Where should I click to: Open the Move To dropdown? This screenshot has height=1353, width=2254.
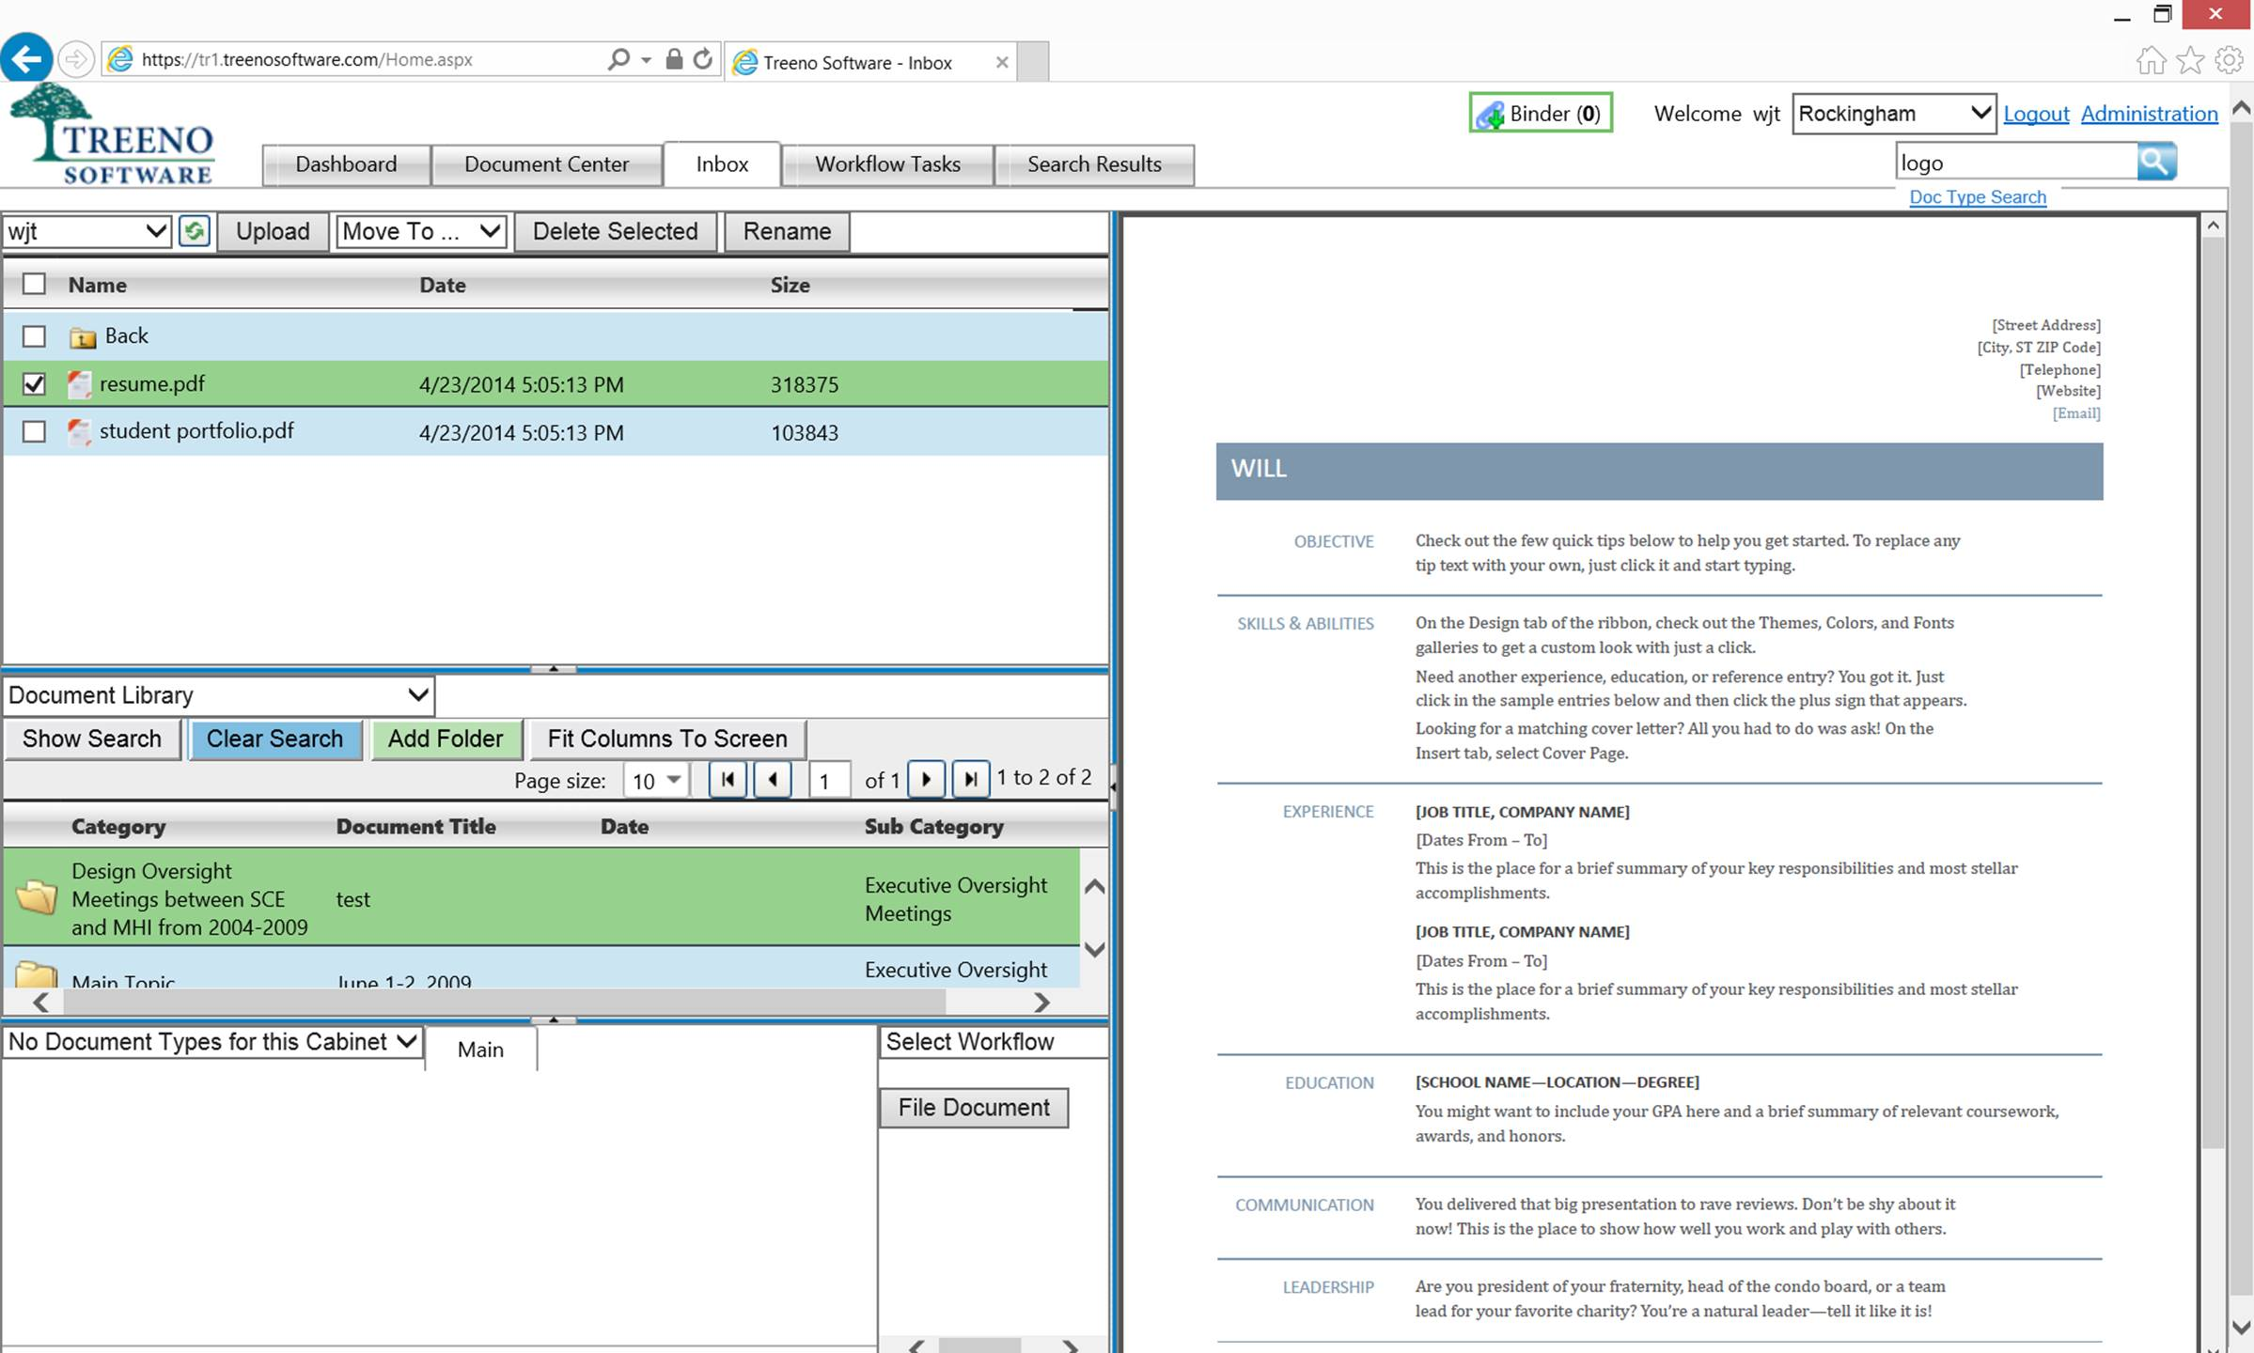coord(420,231)
